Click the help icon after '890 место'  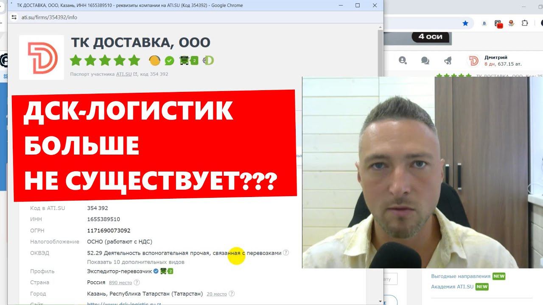click(137, 283)
